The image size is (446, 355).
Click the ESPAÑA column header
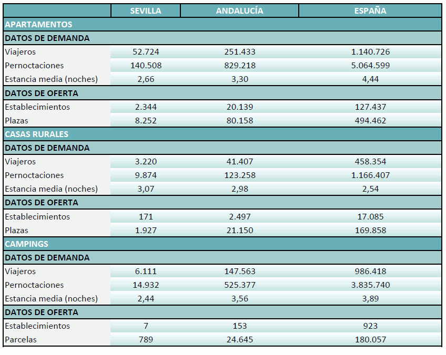(x=370, y=11)
